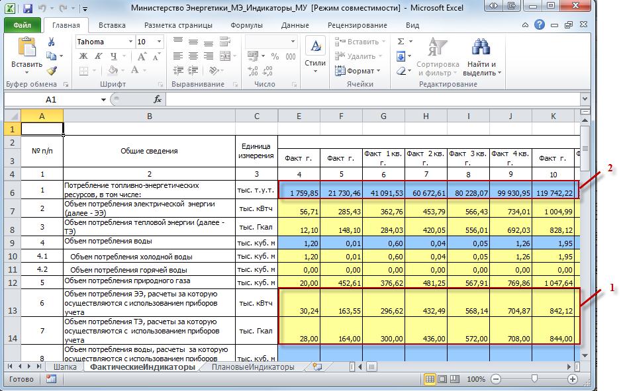The image size is (623, 391).
Task: Click Удалить cells button
Action: (x=355, y=56)
